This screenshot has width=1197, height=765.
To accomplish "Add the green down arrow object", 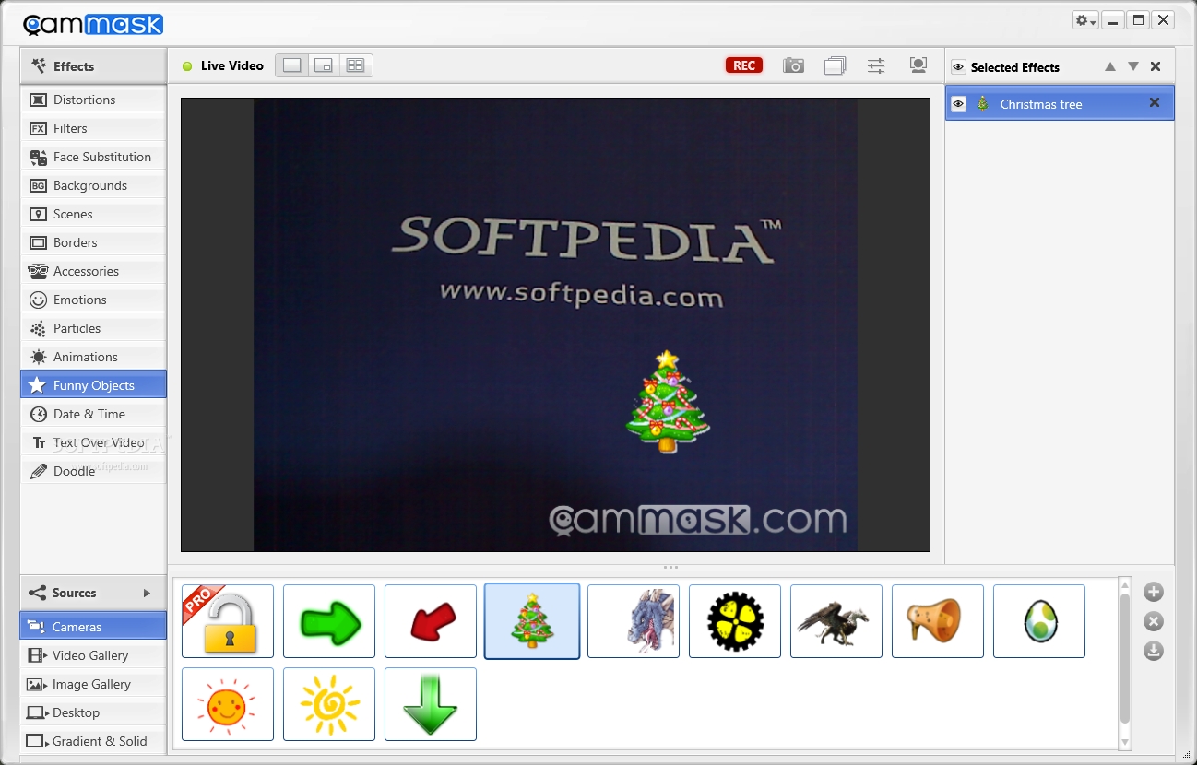I will tap(431, 704).
